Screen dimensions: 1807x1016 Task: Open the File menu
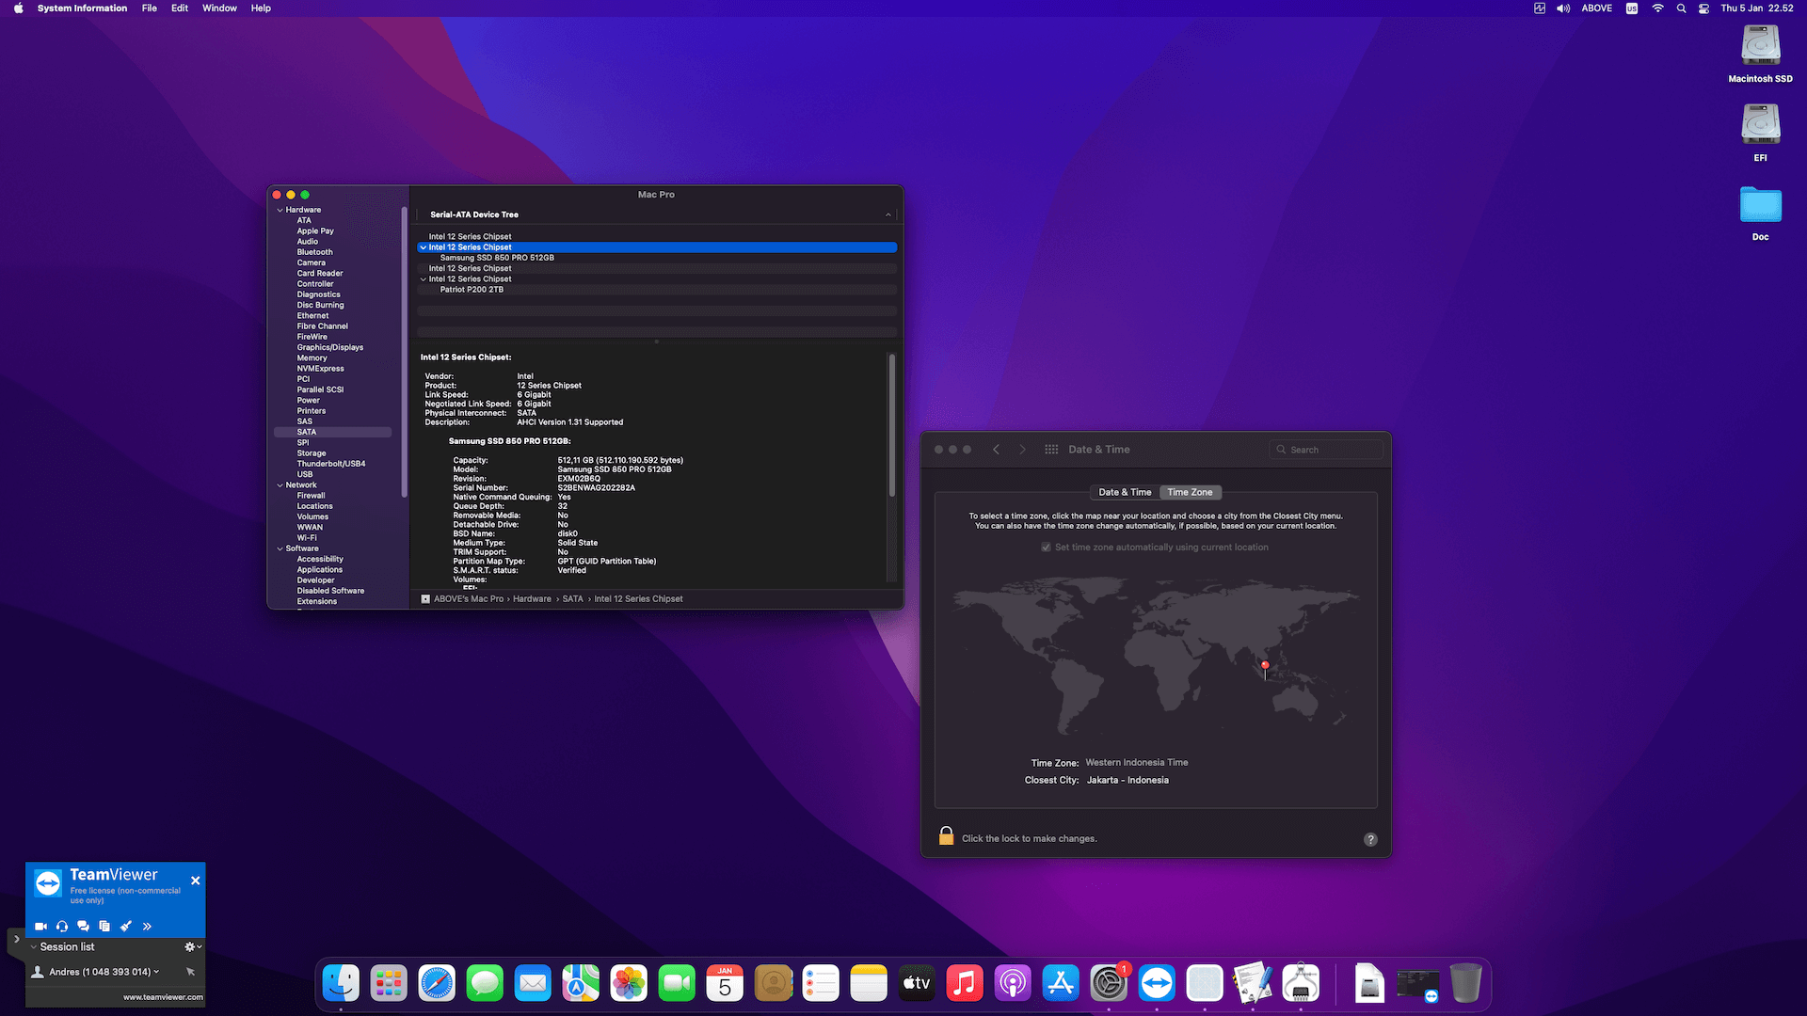(x=150, y=8)
